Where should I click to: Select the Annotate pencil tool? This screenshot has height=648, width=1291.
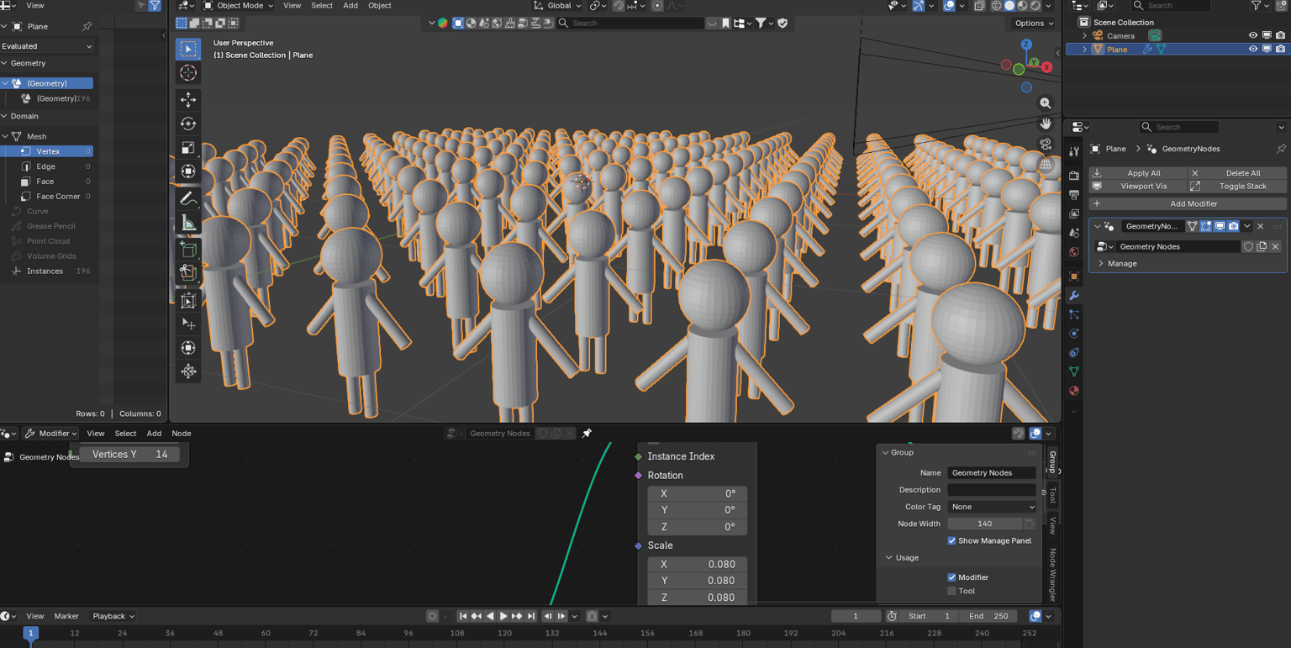[188, 199]
